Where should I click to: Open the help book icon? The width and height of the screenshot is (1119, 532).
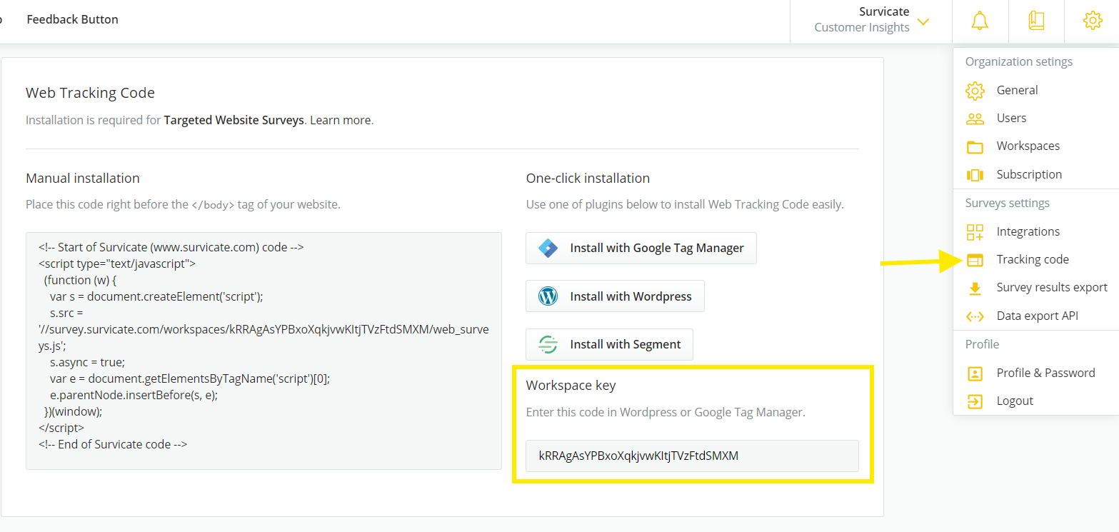(1036, 21)
